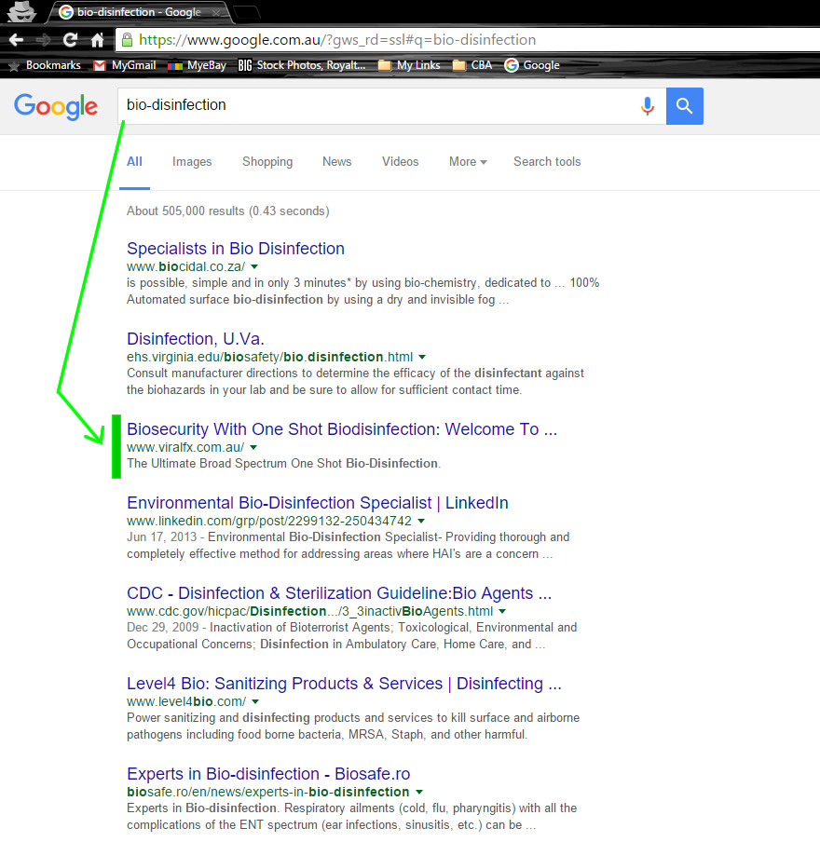Open Biosecurity With One Shot Biodisinfection result
The width and height of the screenshot is (820, 842).
point(342,429)
